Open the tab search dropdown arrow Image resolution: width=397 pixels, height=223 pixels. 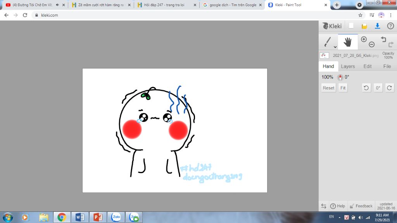(359, 5)
